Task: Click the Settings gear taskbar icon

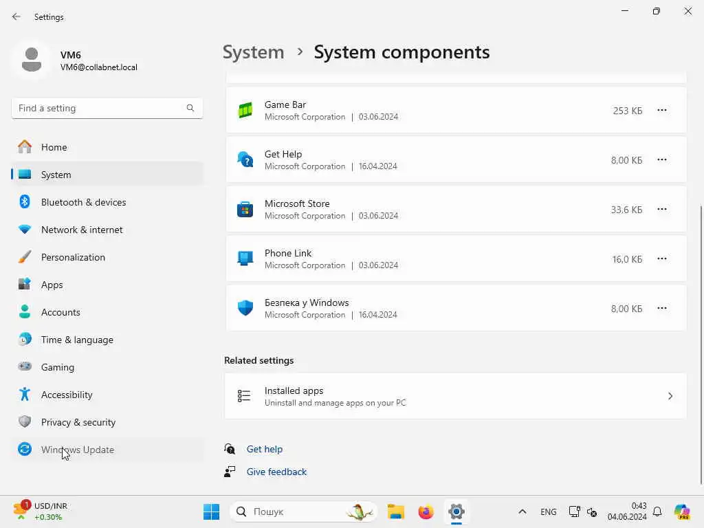Action: 456,511
